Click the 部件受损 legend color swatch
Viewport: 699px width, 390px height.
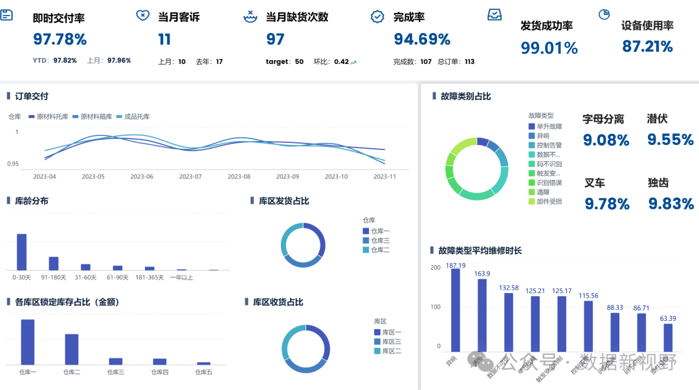(x=532, y=202)
